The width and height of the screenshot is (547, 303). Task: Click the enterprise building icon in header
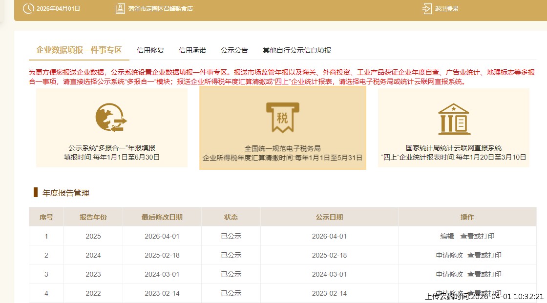tap(120, 8)
